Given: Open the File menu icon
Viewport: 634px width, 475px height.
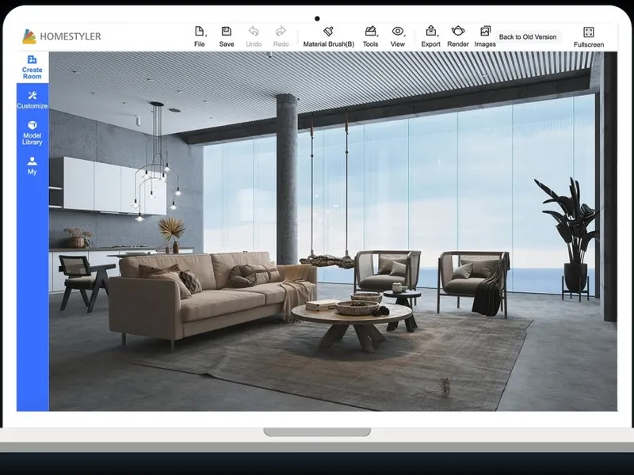Looking at the screenshot, I should 200,36.
